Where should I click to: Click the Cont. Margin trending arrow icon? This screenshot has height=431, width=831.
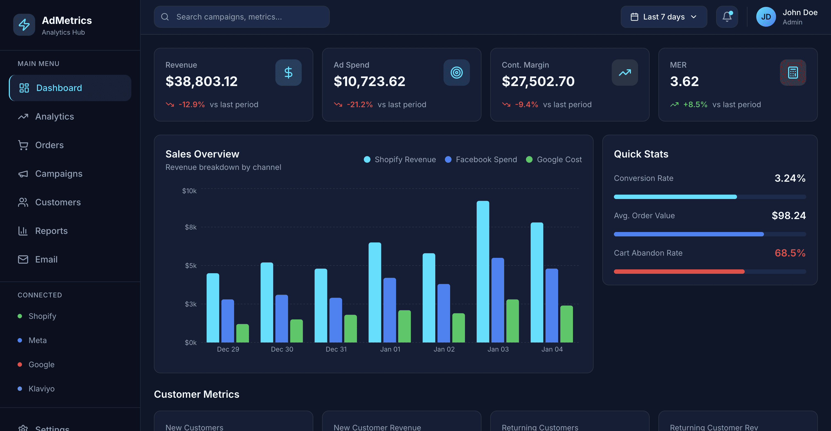click(x=625, y=73)
